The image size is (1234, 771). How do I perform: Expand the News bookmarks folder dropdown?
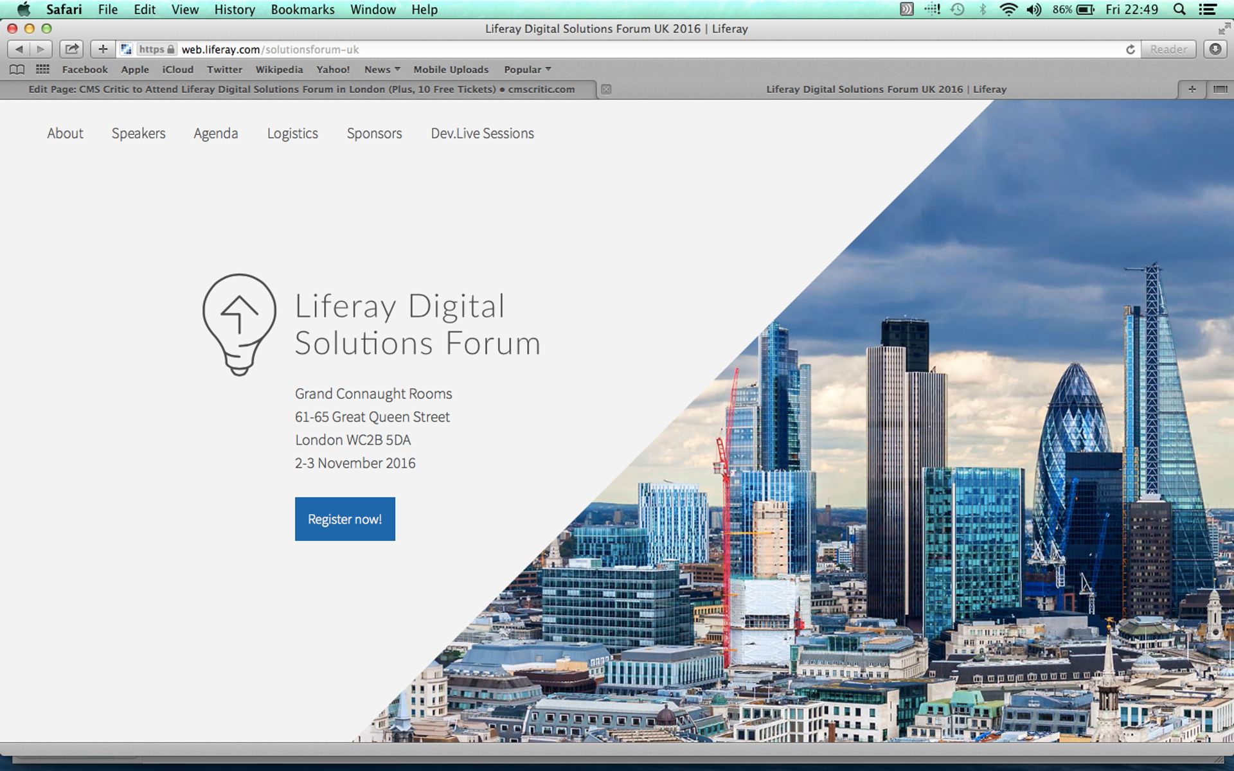382,69
